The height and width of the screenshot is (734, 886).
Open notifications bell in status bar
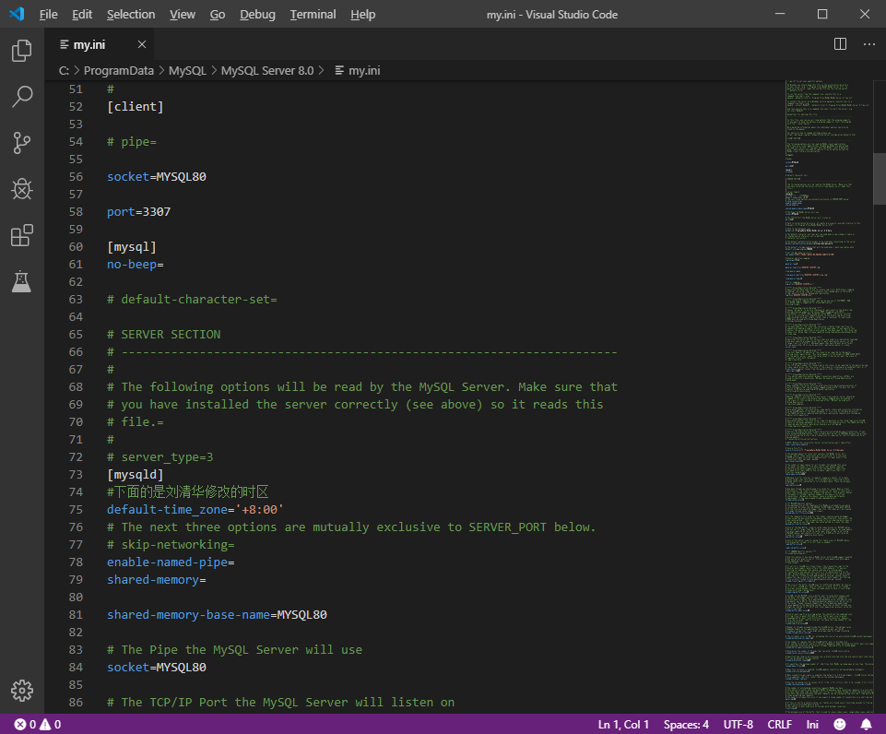coord(866,725)
